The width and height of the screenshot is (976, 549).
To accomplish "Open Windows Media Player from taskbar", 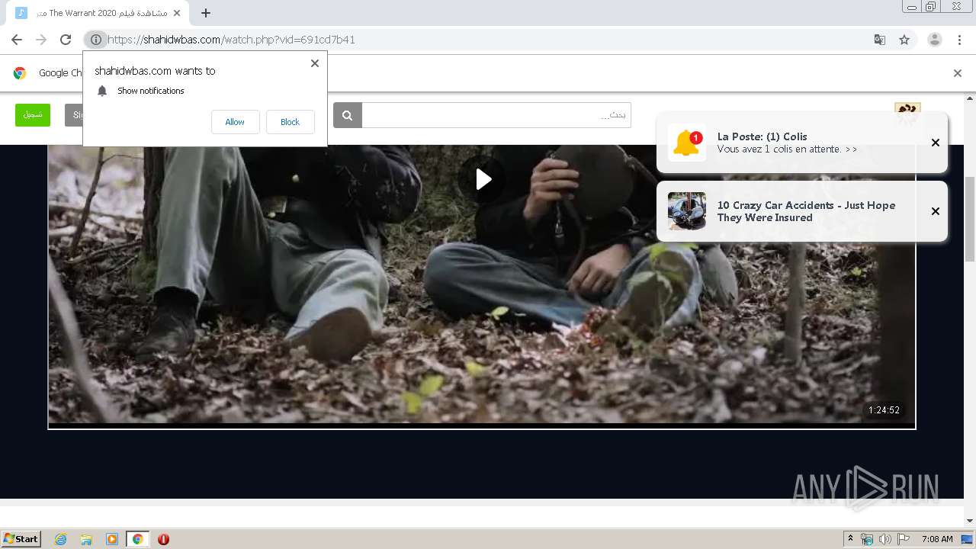I will [112, 539].
